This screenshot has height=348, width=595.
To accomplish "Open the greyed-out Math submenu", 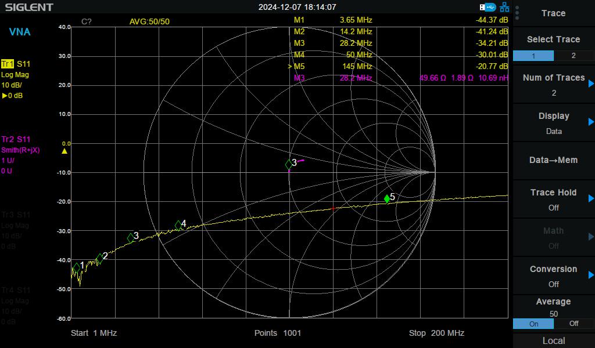I will coord(554,238).
